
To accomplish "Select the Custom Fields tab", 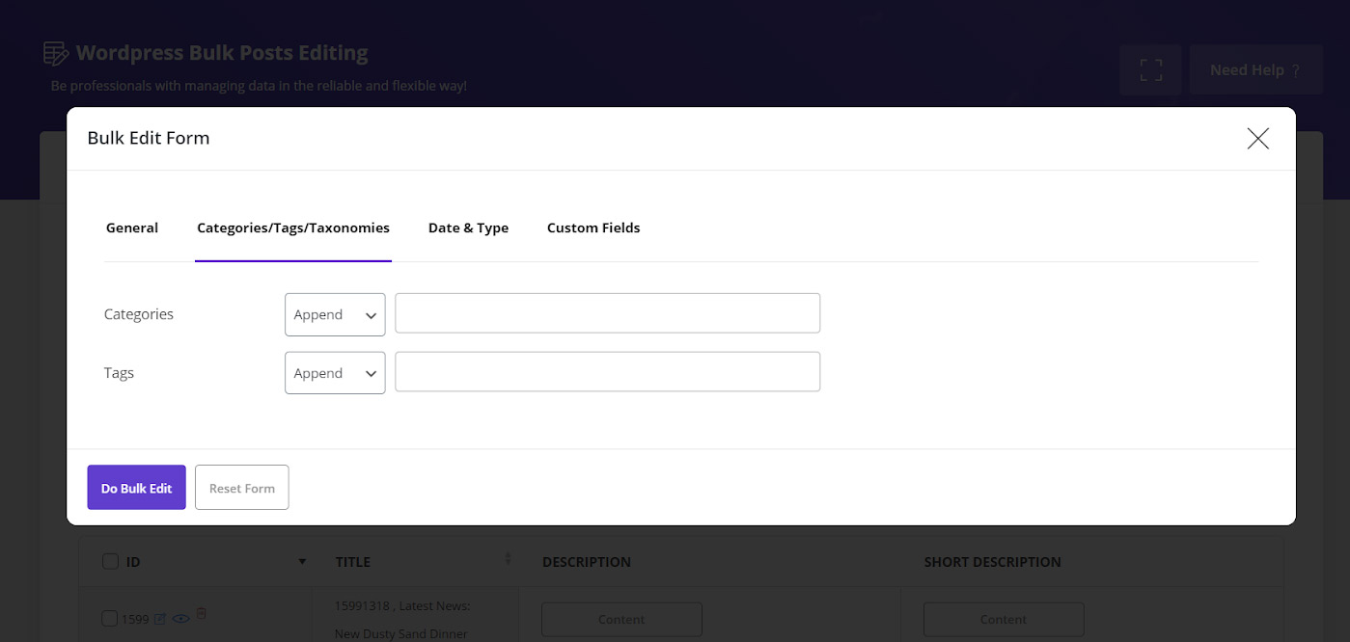I will 592,227.
